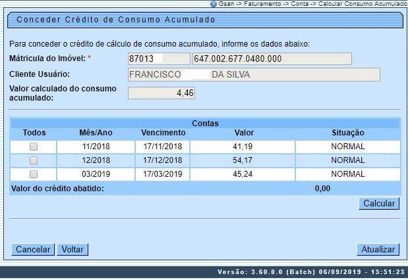Click the Situação column header
Viewport: 408px width, 280px height.
point(347,133)
